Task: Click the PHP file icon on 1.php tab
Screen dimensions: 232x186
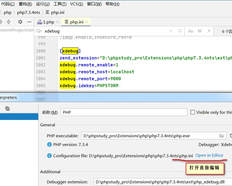Action: coord(40,22)
